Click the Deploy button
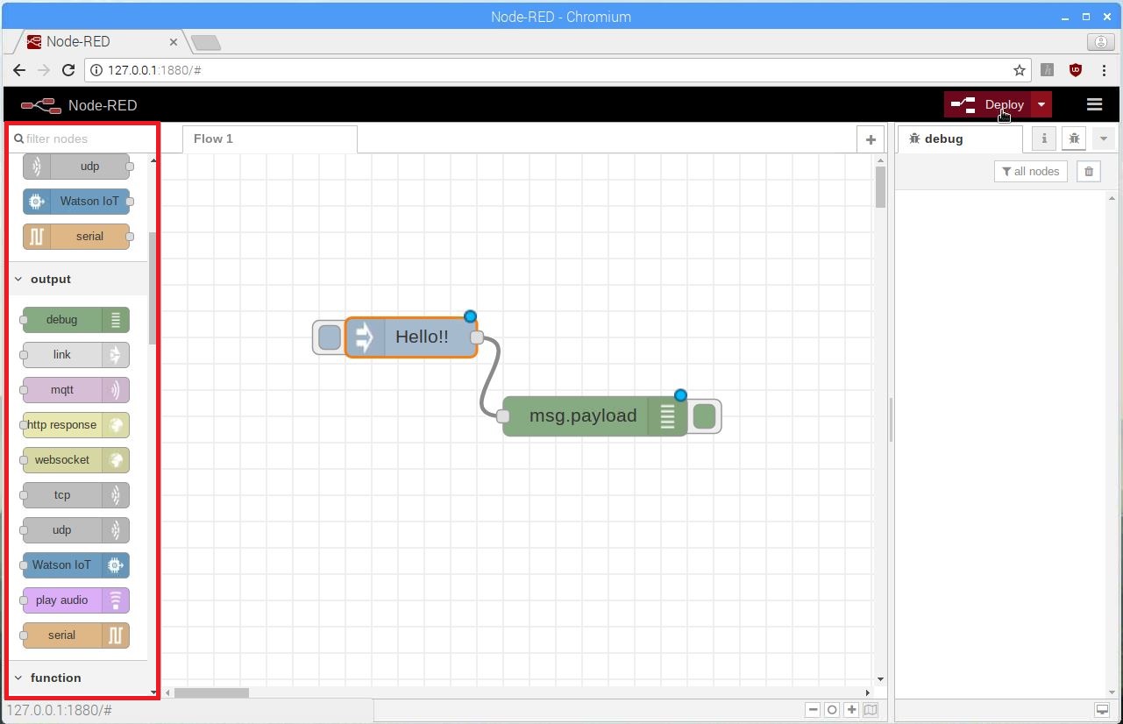This screenshot has width=1123, height=724. coord(989,104)
